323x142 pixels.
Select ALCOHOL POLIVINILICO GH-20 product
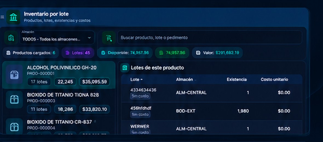click(x=59, y=75)
